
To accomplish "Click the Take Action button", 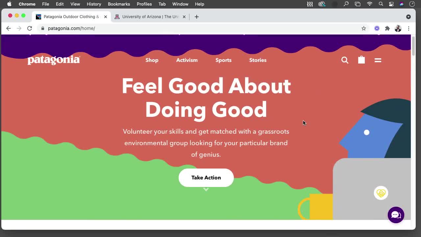I will (x=206, y=177).
